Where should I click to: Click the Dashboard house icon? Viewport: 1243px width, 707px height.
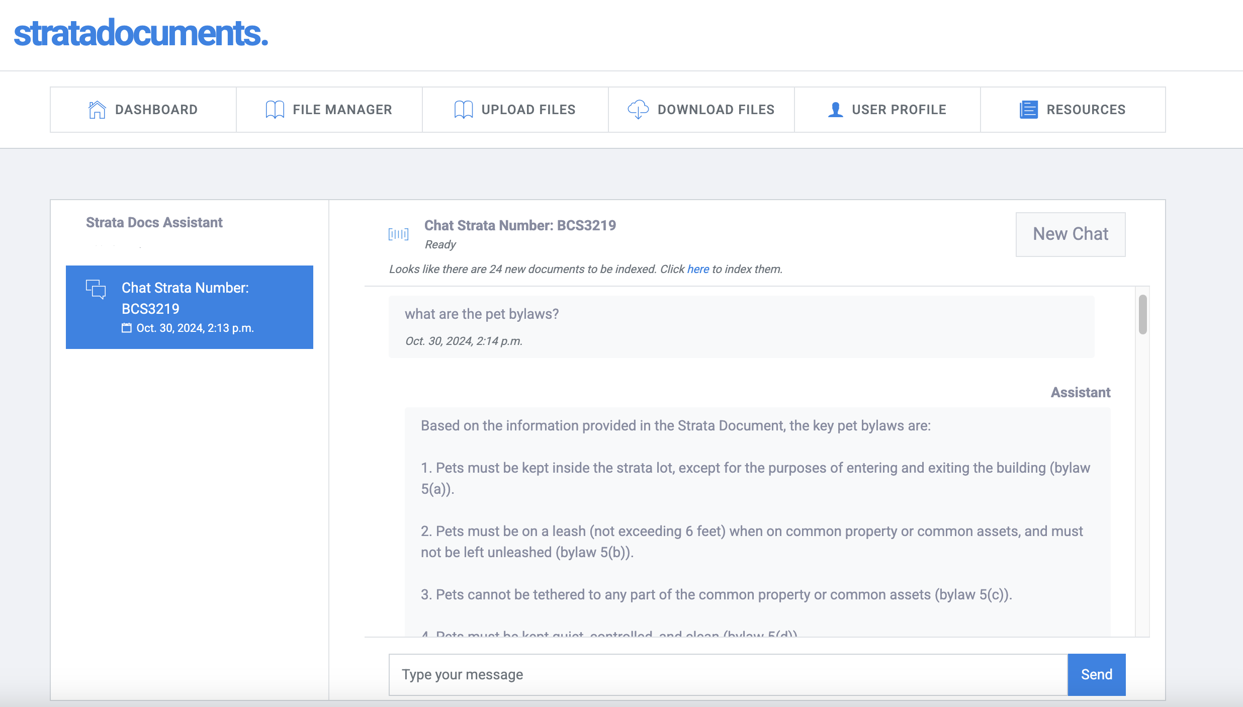[x=97, y=110]
